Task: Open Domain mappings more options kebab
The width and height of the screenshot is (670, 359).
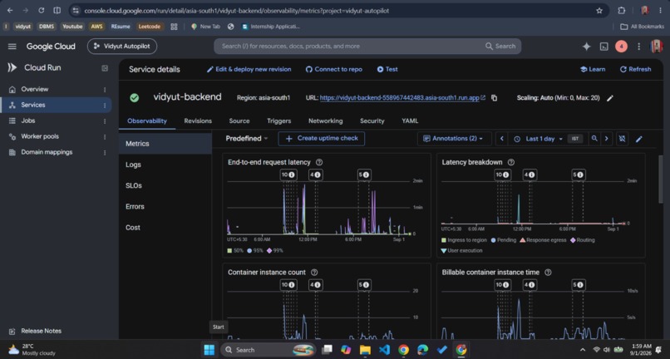Action: [x=105, y=153]
